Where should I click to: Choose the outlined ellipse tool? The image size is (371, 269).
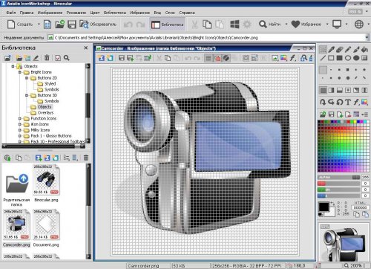click(x=348, y=58)
